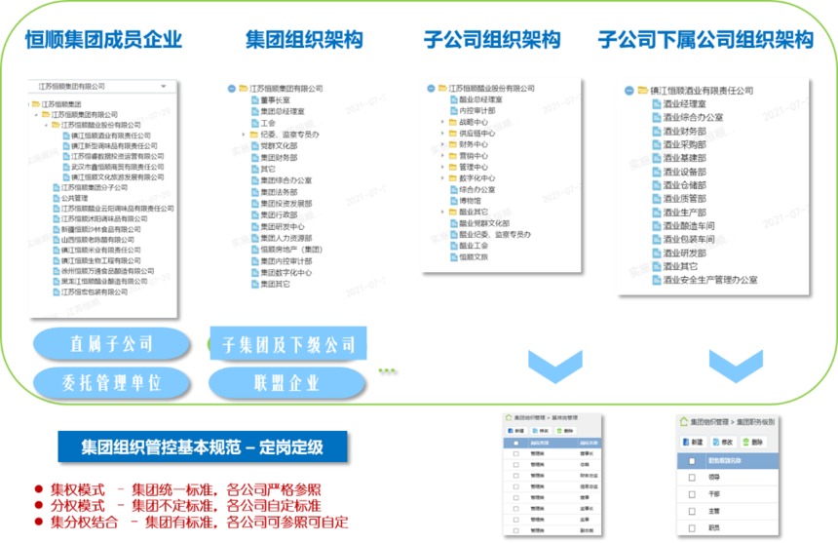
Task: Collapse 江苏恒顺集团有限公司 root in group structure tree
Action: coord(231,89)
